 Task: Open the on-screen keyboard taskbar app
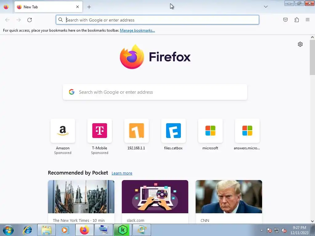tap(103, 230)
